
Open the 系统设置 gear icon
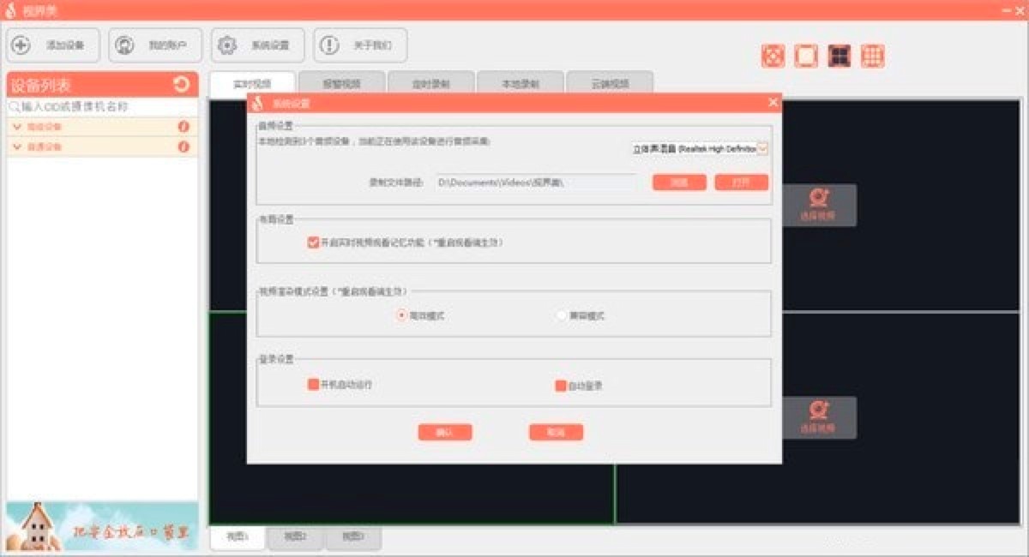228,45
